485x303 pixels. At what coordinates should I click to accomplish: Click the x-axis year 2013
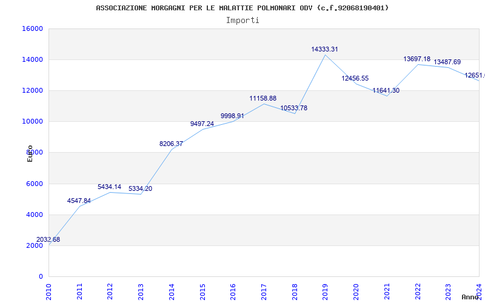click(141, 291)
